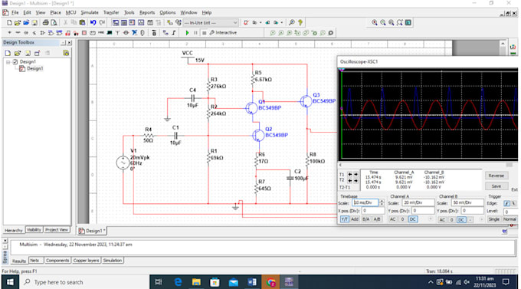The height and width of the screenshot is (289, 521).
Task: Place a Diode component
Action: 26,33
